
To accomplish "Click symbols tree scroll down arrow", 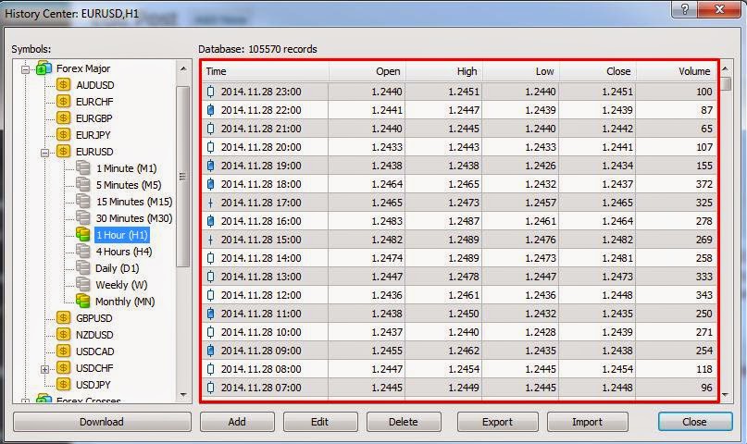I will click(183, 395).
